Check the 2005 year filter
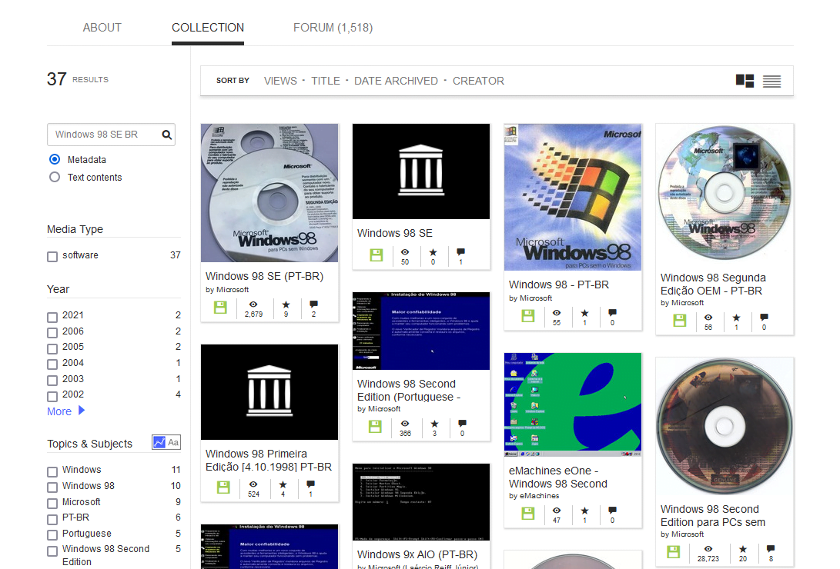The width and height of the screenshot is (840, 569). 52,348
